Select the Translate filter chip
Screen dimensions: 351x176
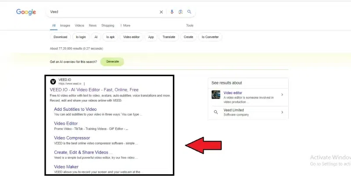(x=169, y=37)
